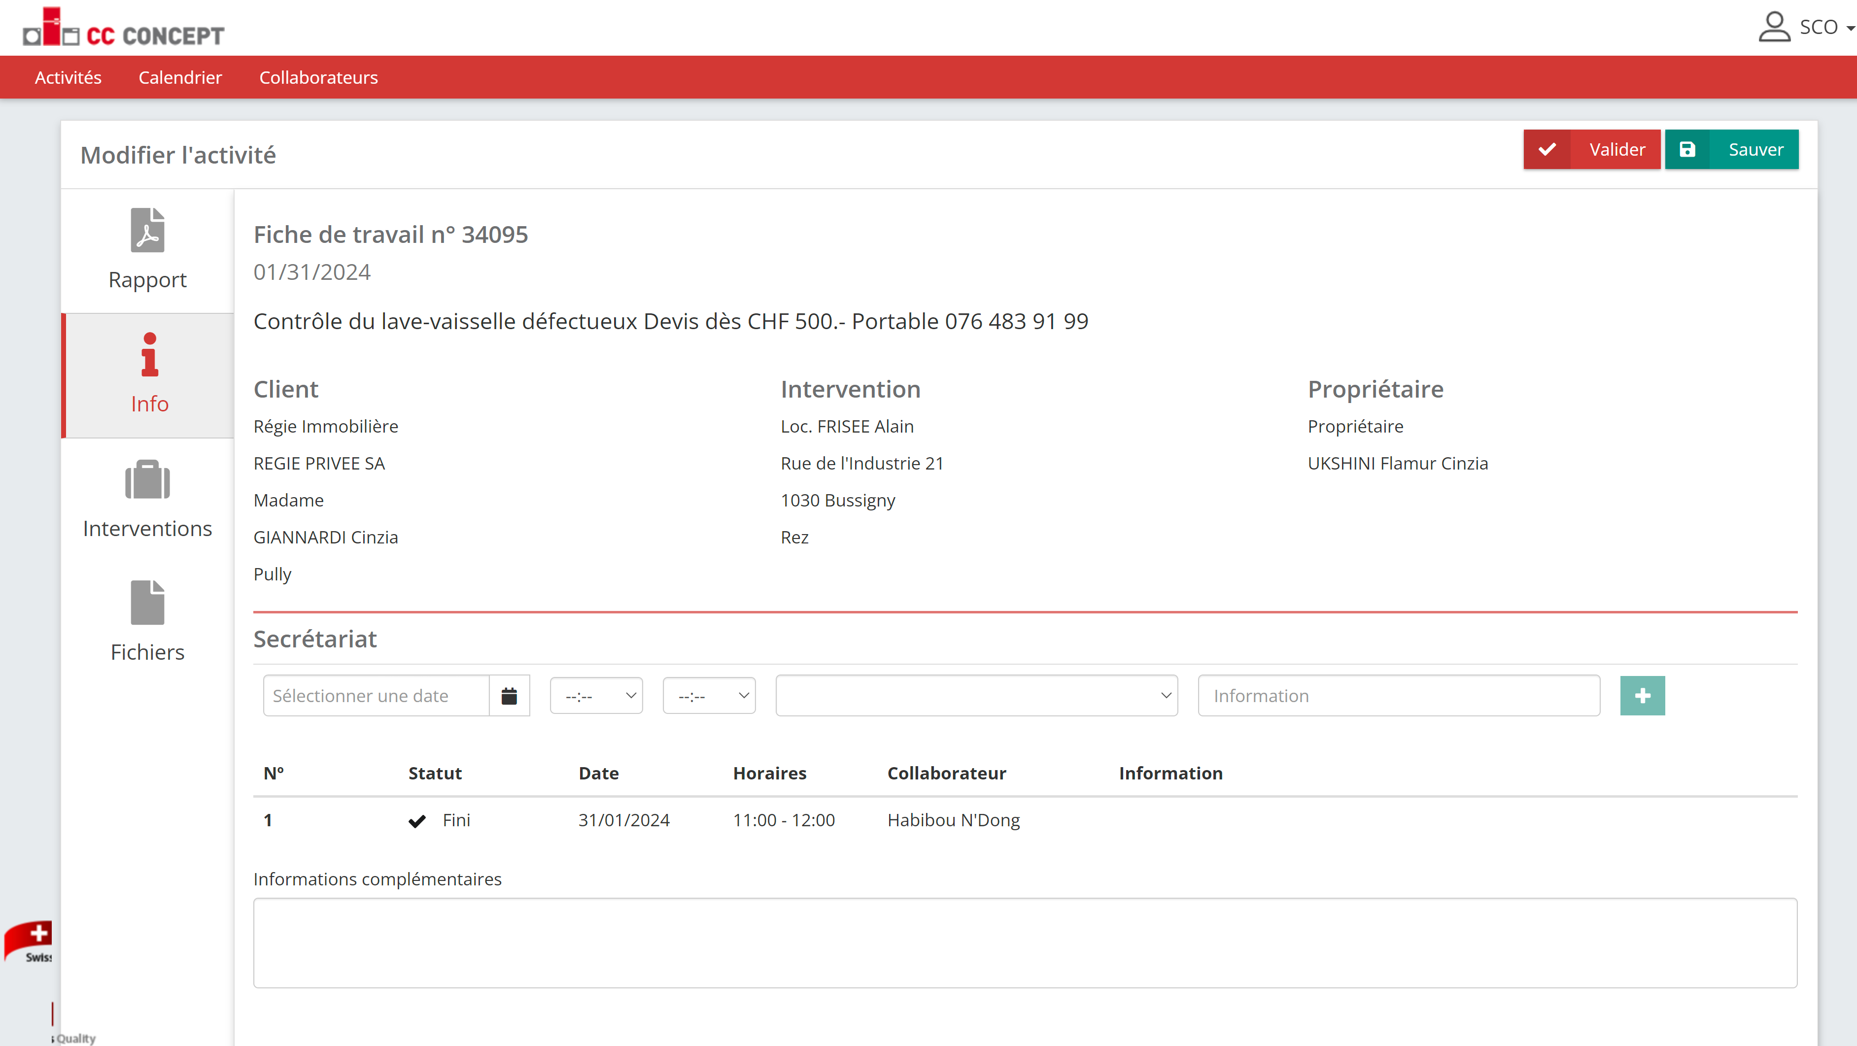Focus the Information text field

coord(1399,696)
